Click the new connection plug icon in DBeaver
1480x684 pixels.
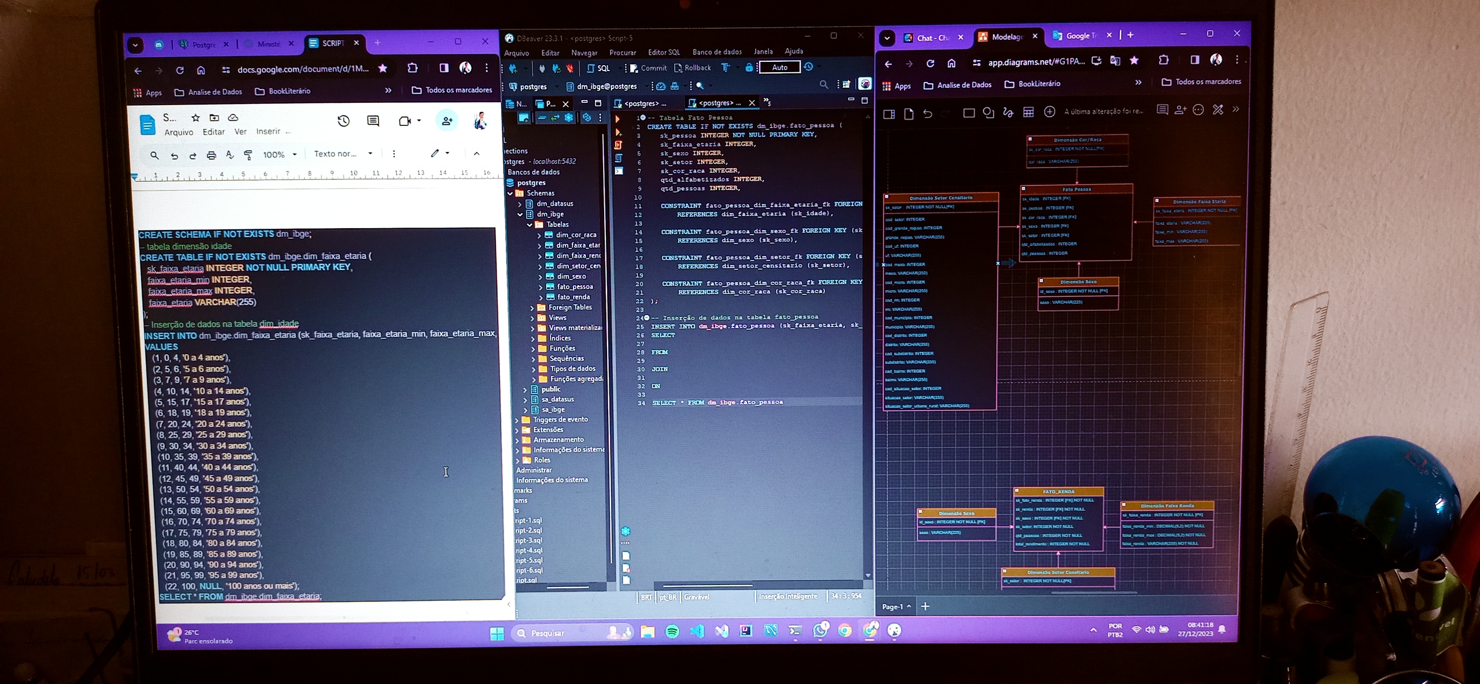[x=513, y=68]
